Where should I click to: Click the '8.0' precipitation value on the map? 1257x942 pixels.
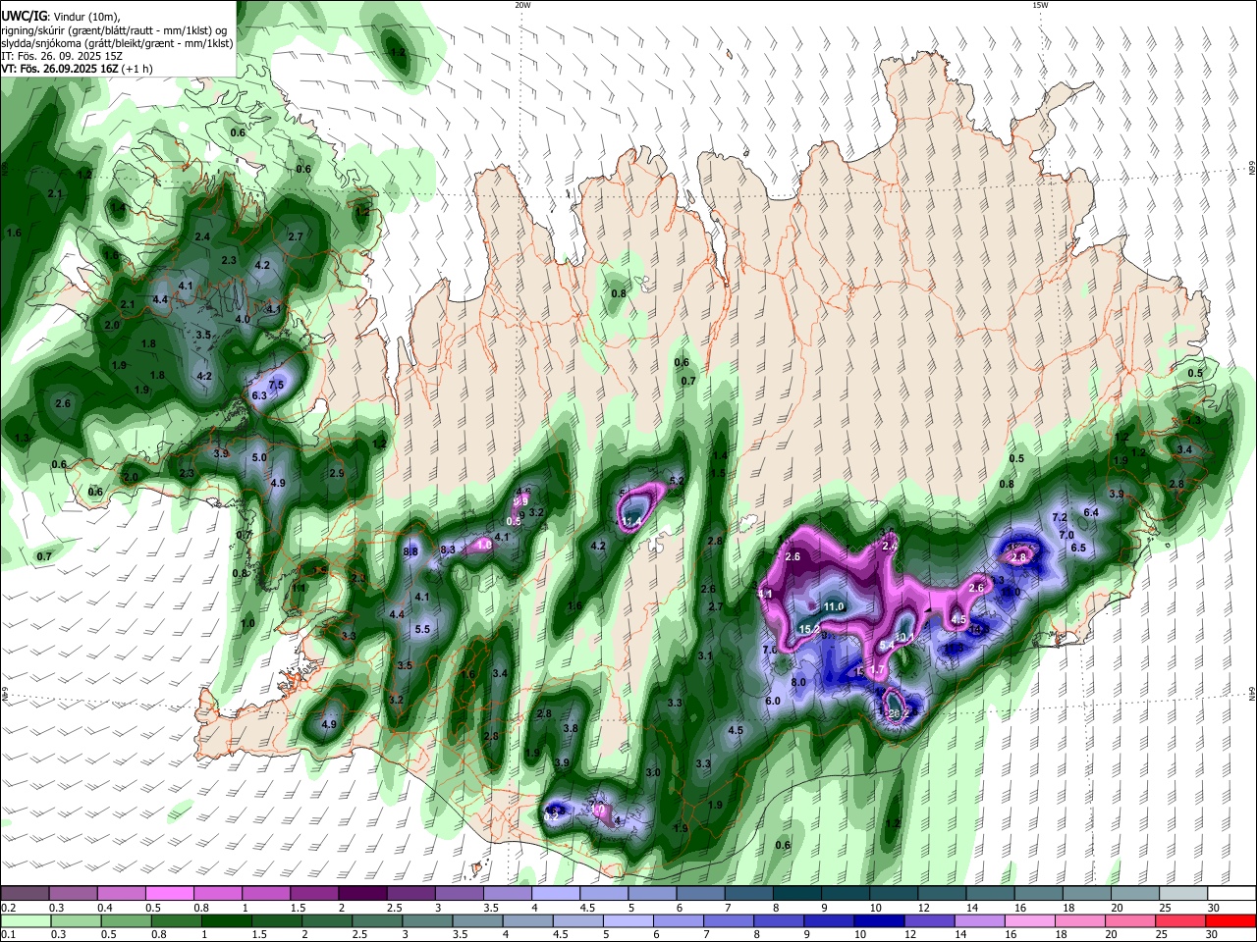coord(798,683)
